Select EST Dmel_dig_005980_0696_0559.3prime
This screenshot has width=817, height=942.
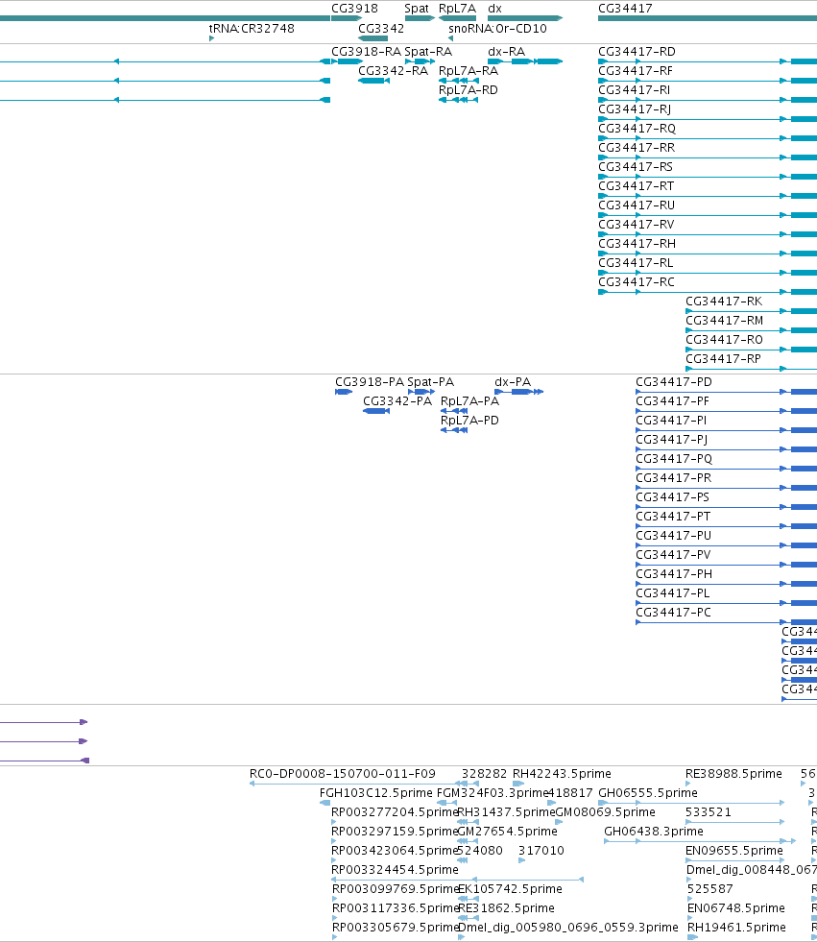pyautogui.click(x=567, y=928)
